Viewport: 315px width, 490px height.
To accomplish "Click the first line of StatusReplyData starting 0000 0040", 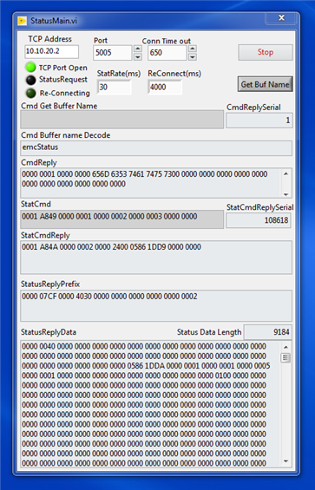I will coord(144,346).
